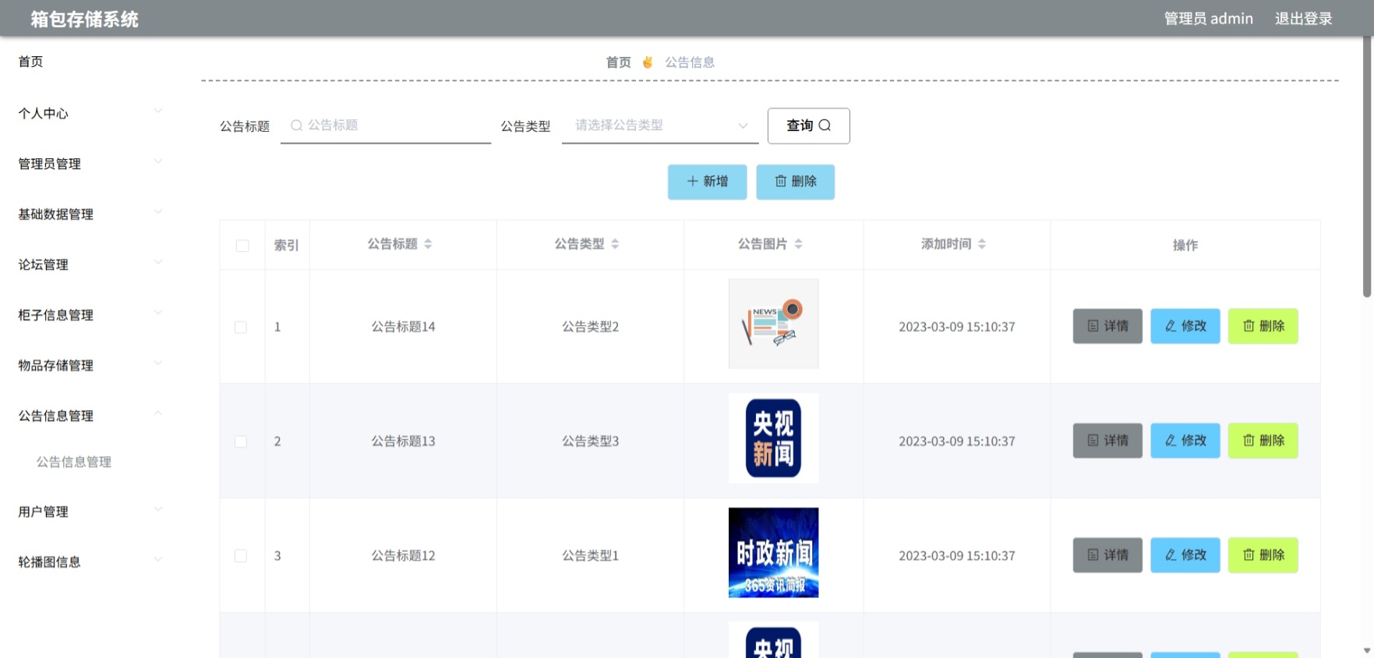This screenshot has height=658, width=1374.
Task: Click the sort arrows beside 公告图片 header
Action: click(798, 244)
